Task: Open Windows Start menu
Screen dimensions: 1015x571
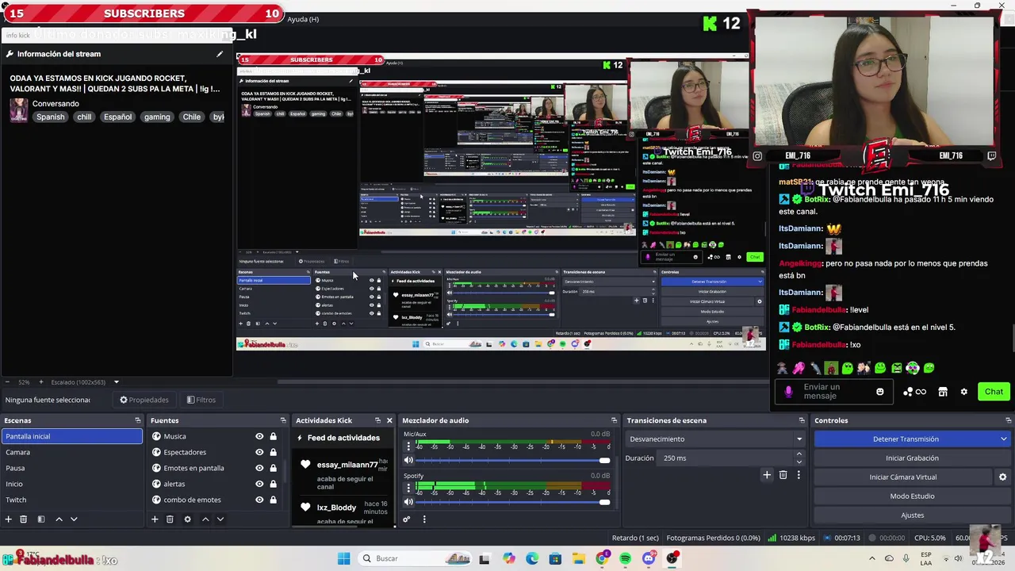Action: (343, 558)
